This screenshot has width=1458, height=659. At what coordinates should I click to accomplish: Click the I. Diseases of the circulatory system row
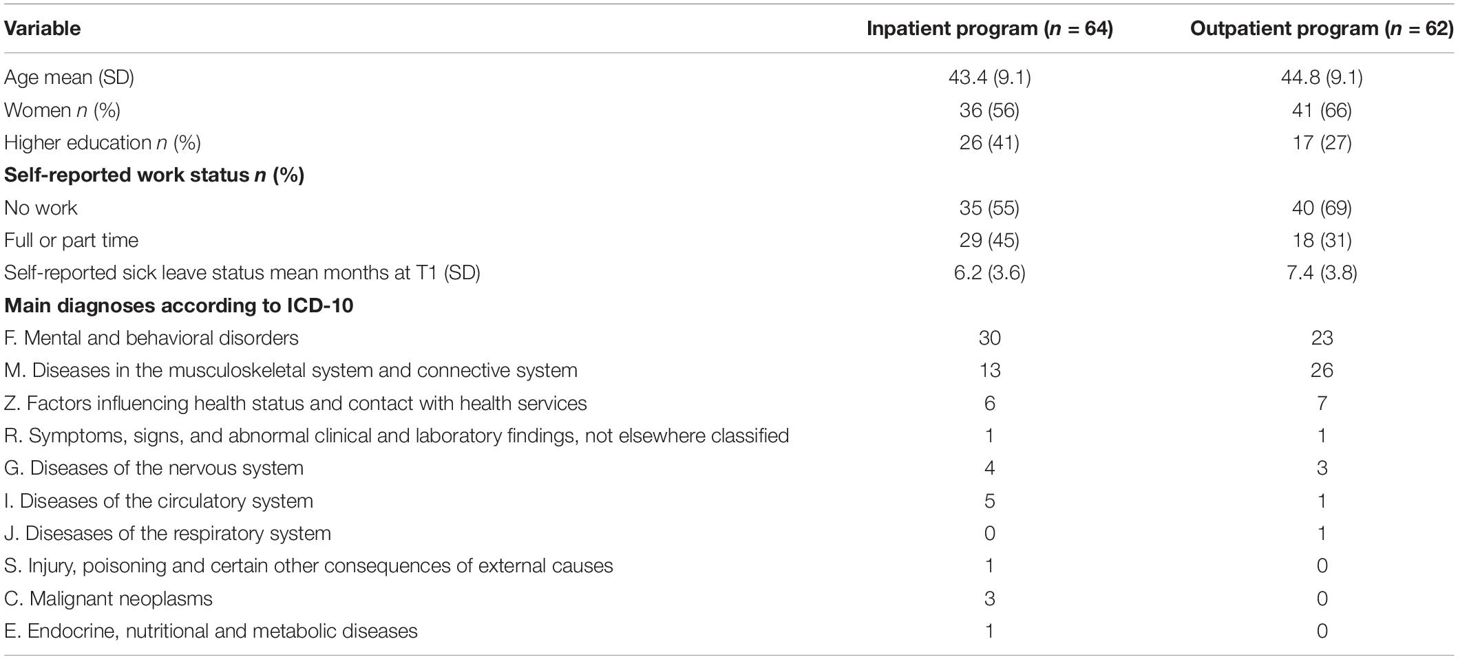(x=729, y=500)
